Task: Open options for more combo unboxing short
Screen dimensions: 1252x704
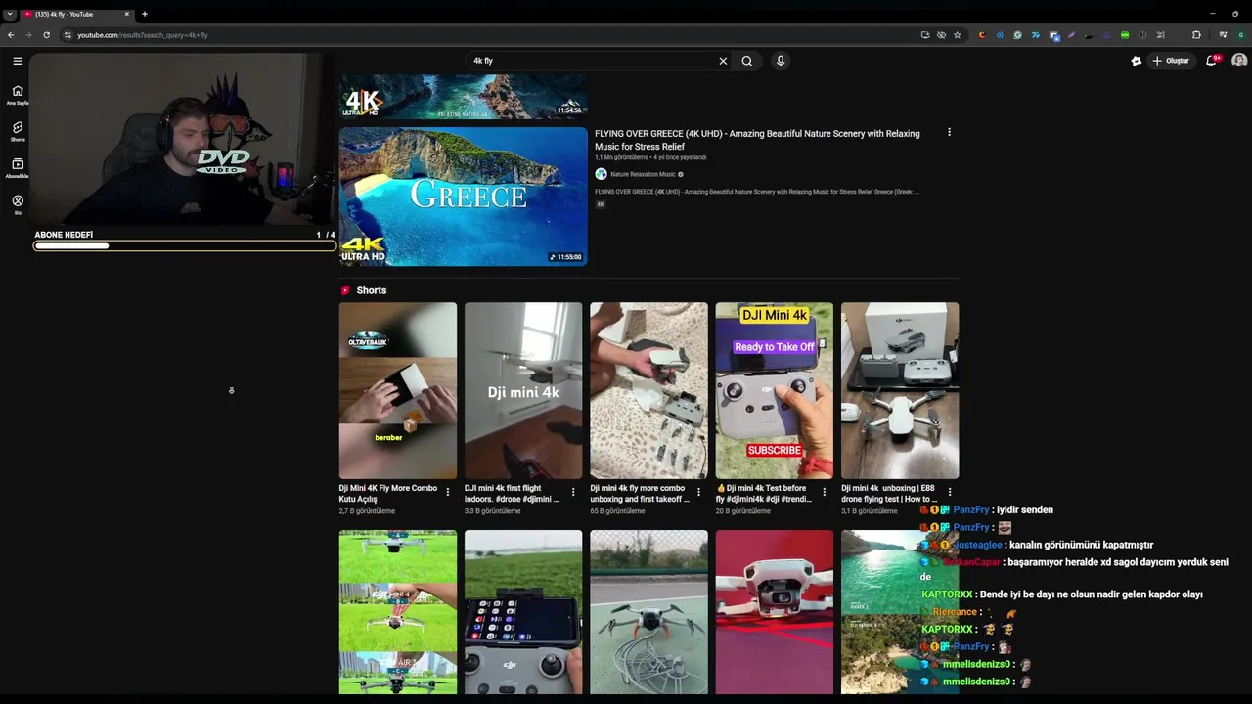Action: 698,492
